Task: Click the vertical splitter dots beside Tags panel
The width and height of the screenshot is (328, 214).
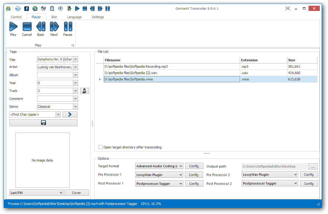Action: point(92,124)
